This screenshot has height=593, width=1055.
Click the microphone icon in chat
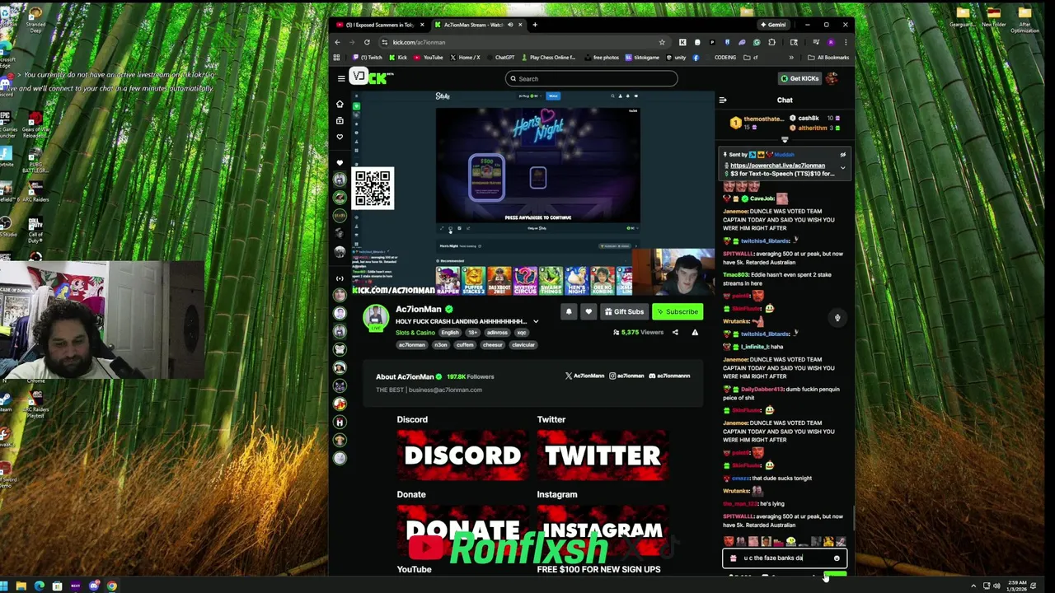point(837,318)
